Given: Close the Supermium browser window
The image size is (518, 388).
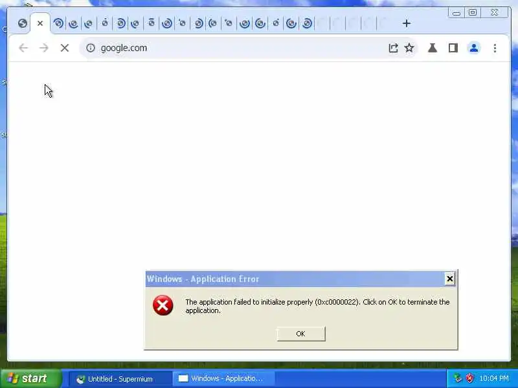Looking at the screenshot, I should 495,12.
